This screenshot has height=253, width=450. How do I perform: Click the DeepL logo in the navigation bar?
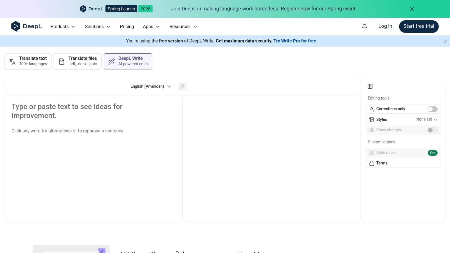tap(26, 26)
